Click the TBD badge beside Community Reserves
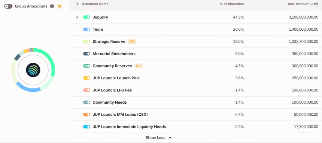322x143 pixels. tap(139, 66)
